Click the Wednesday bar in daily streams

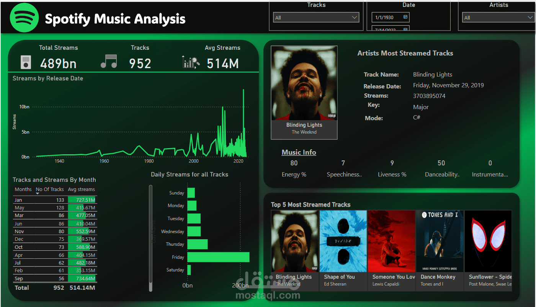coord(194,232)
